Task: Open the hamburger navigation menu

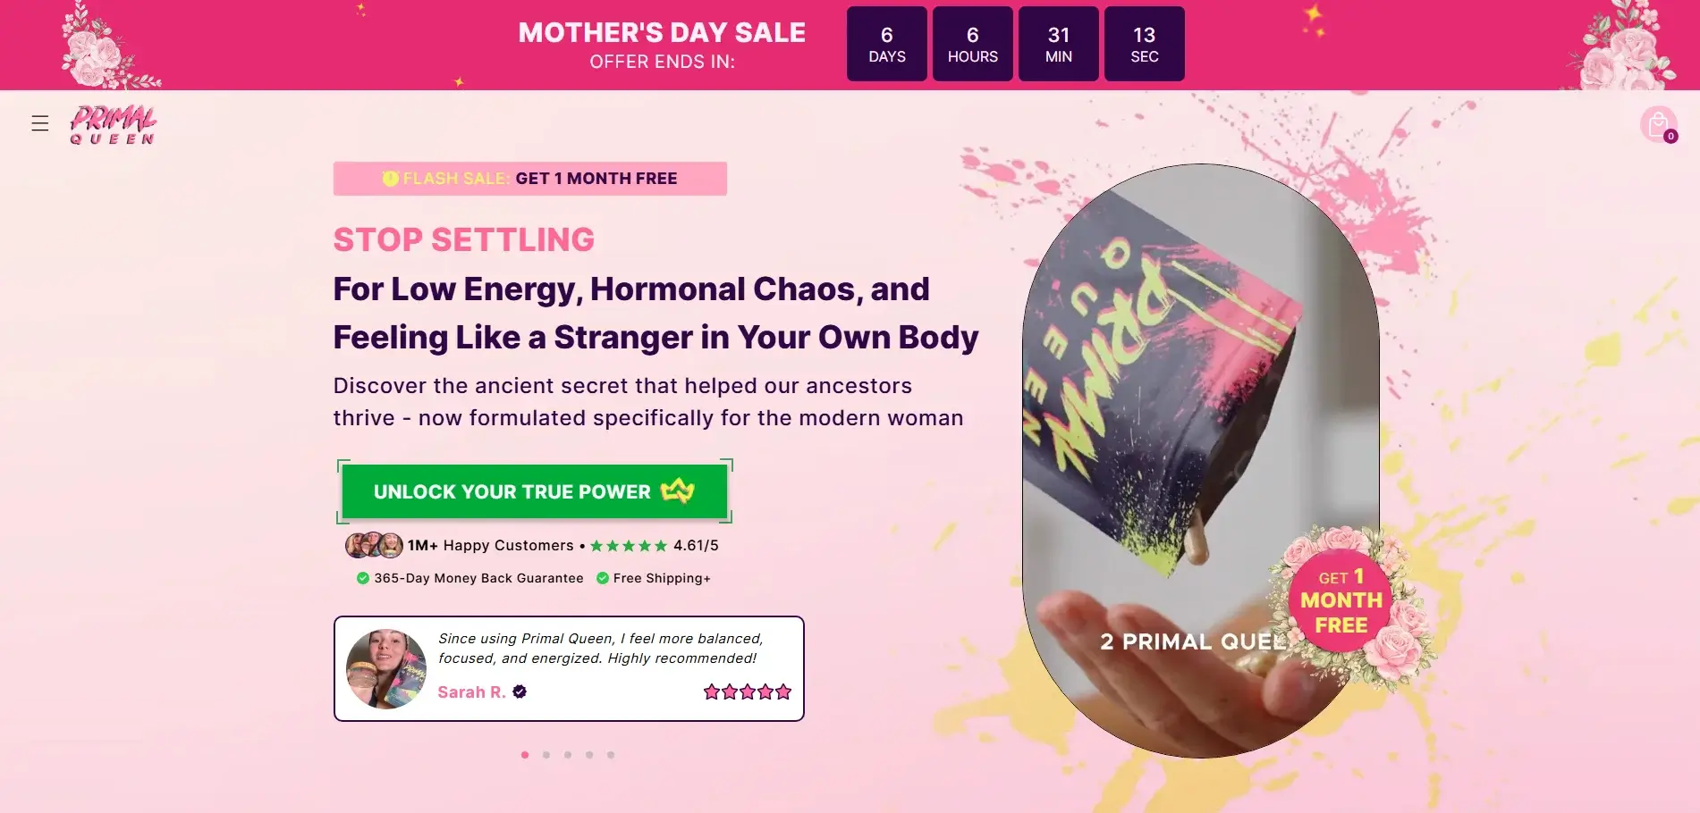Action: (x=40, y=123)
